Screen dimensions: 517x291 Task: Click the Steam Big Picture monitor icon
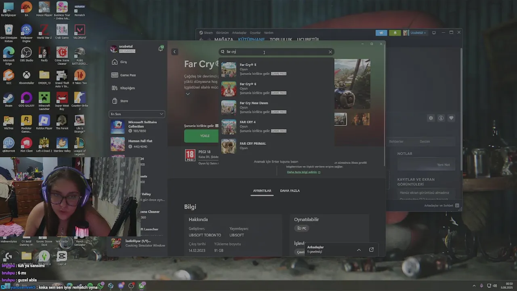[434, 33]
